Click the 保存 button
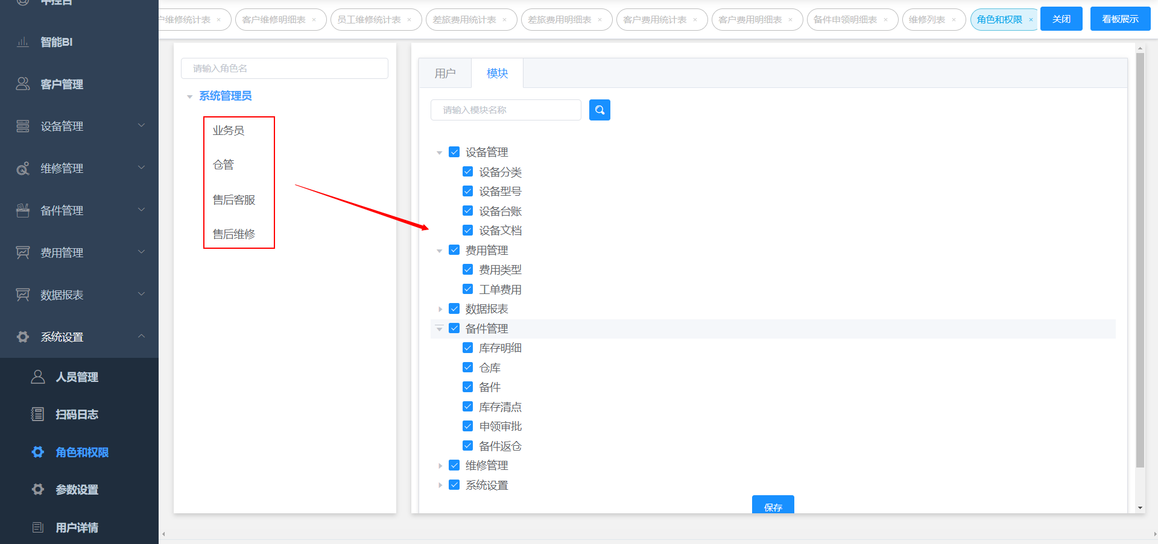Viewport: 1158px width, 544px height. [773, 506]
